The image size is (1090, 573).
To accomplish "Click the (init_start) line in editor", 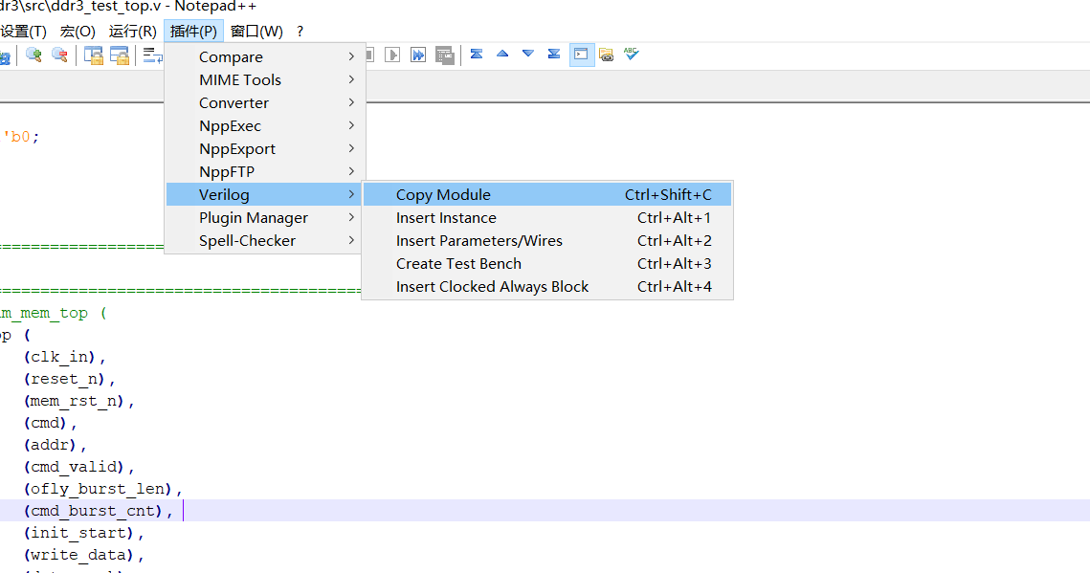I will coord(83,533).
